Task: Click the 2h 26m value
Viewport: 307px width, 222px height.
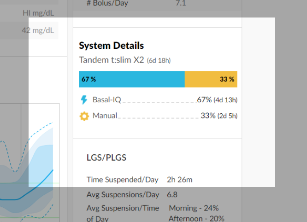Action: coord(179,180)
